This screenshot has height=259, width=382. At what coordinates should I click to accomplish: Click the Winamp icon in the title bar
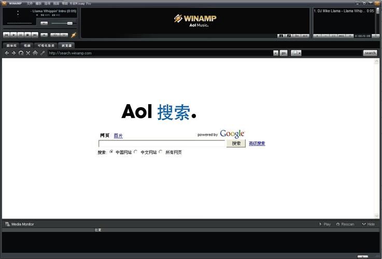4,4
